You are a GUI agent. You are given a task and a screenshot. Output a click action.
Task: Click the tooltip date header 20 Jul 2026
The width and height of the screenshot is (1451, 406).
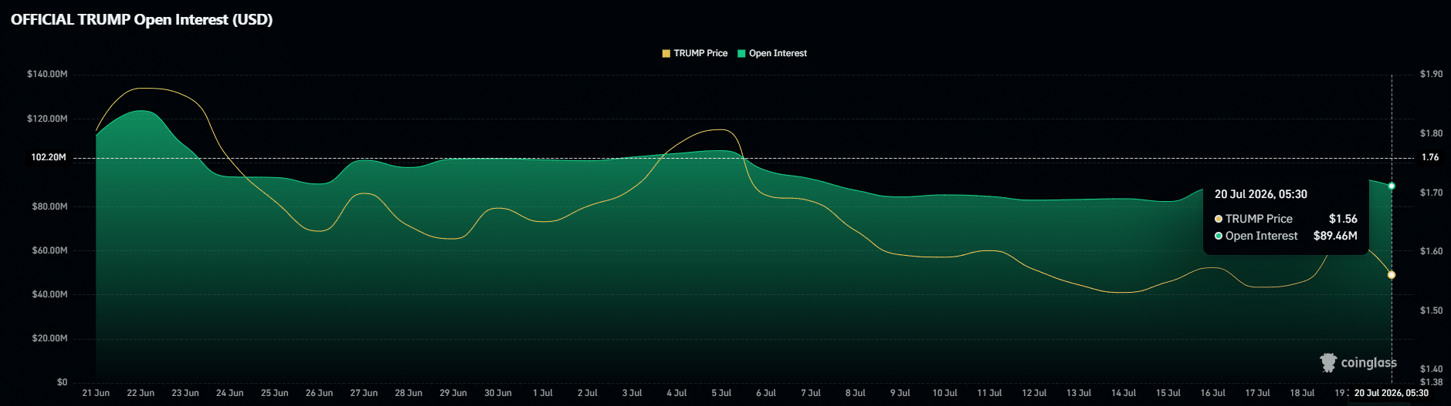1261,194
